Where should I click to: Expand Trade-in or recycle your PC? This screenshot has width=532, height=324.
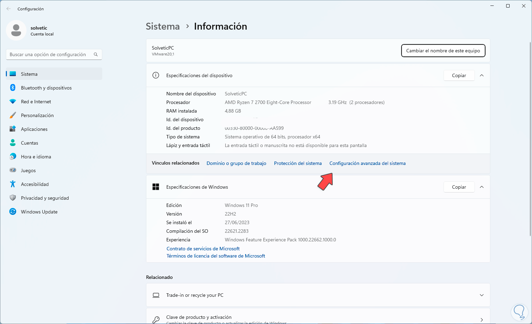(x=482, y=295)
